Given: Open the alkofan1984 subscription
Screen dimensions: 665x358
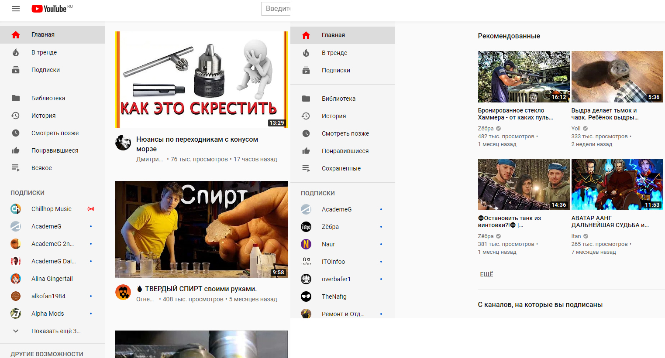Looking at the screenshot, I should 52,296.
